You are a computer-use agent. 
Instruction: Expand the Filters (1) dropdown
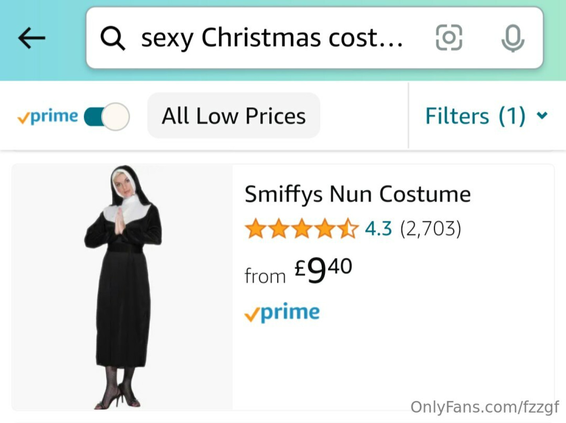475,116
